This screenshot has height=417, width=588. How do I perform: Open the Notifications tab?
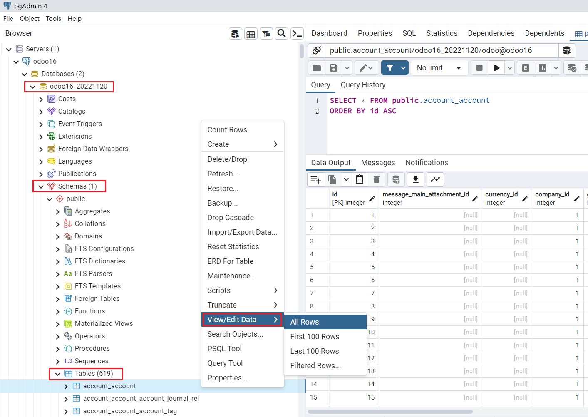point(427,163)
